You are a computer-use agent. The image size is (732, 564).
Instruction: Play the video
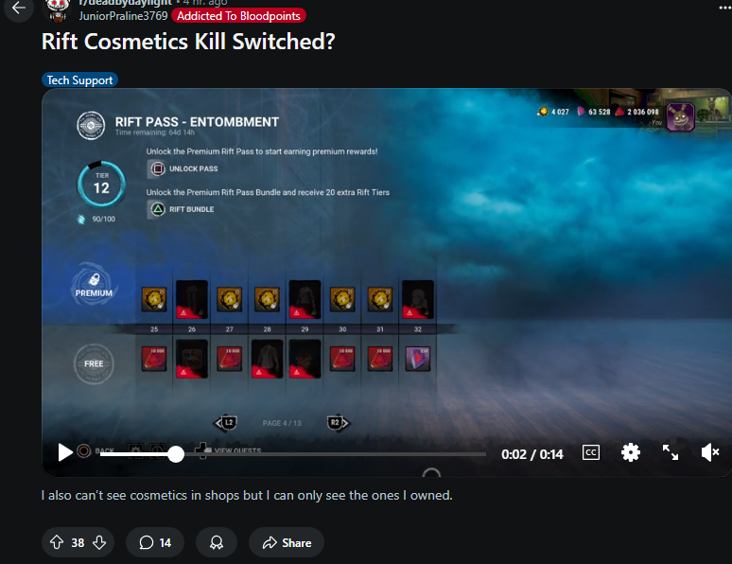click(65, 452)
